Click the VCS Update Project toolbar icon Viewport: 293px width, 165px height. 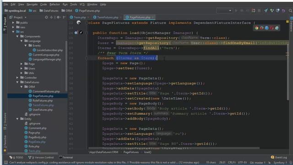pos(266,11)
